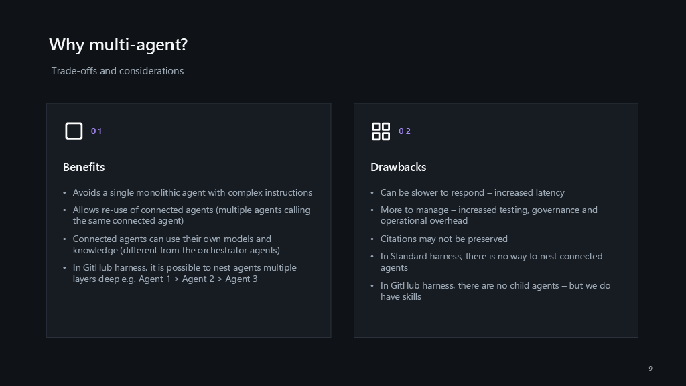Click bullet about increased latency
The image size is (686, 386).
coord(472,192)
